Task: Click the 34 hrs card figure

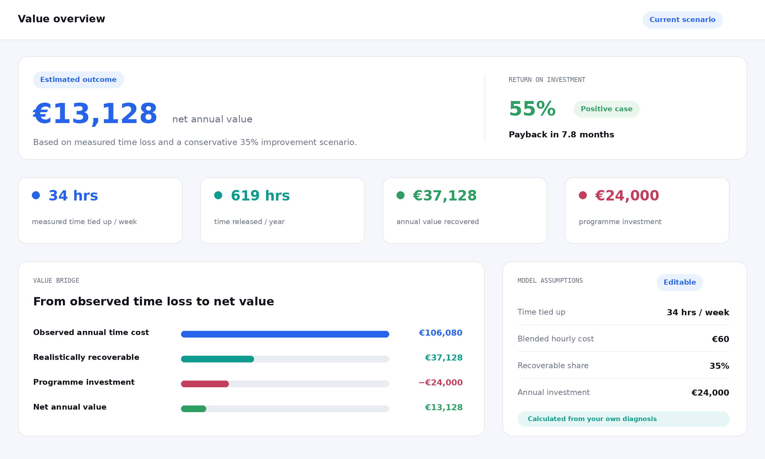Action: click(x=73, y=195)
